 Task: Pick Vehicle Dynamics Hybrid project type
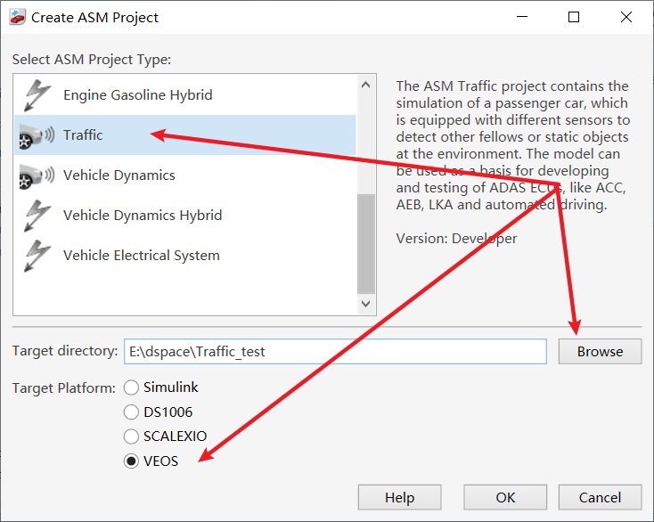184,216
